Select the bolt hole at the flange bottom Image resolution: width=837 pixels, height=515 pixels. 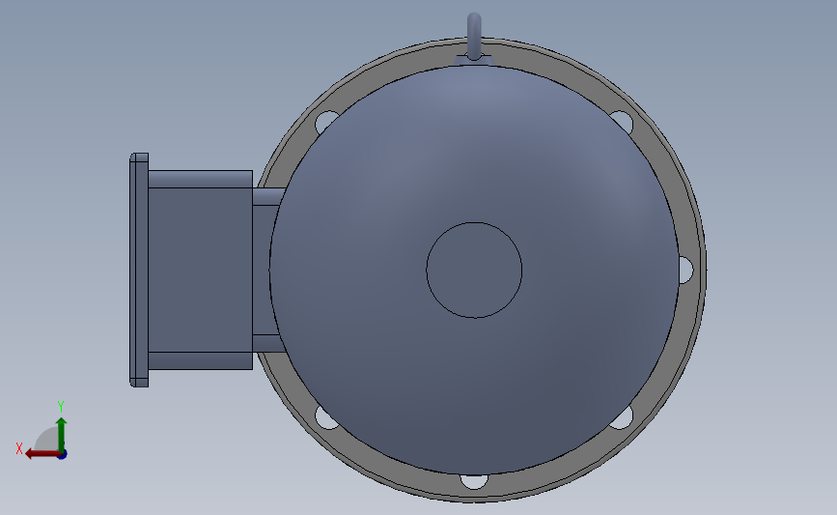[474, 481]
